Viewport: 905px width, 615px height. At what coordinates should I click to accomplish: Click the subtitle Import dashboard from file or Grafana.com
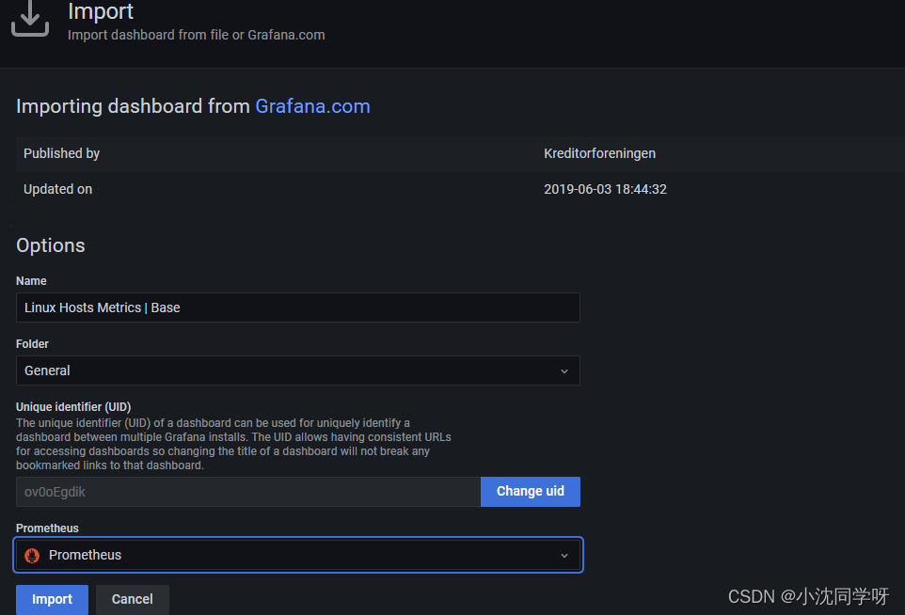[197, 35]
